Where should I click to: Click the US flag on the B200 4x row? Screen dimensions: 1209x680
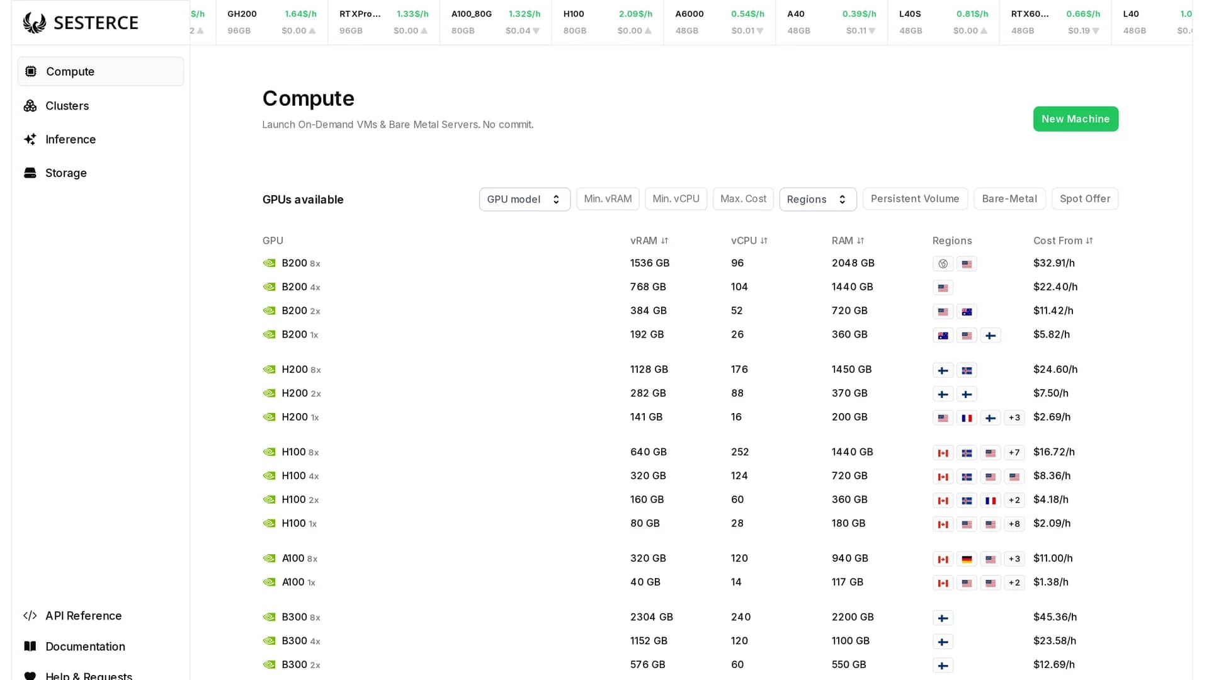pyautogui.click(x=943, y=288)
